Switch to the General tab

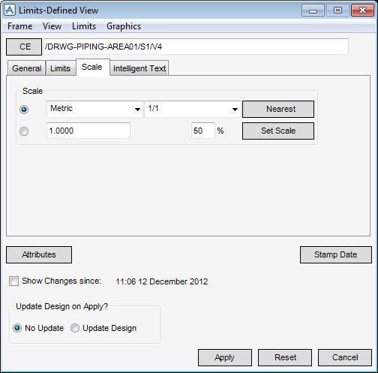point(27,68)
